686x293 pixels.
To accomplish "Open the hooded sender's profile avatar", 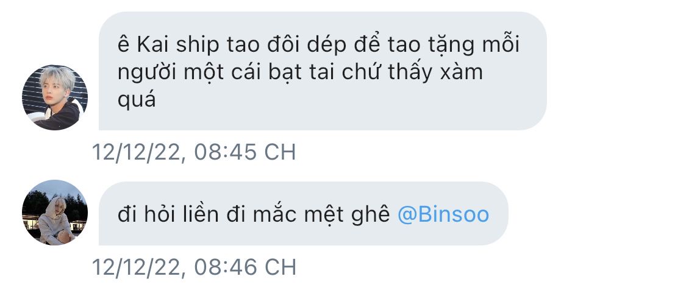I will tap(55, 212).
